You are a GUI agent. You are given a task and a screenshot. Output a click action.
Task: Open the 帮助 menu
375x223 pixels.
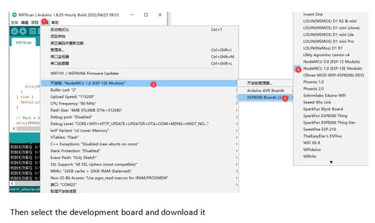pyautogui.click(x=55, y=22)
